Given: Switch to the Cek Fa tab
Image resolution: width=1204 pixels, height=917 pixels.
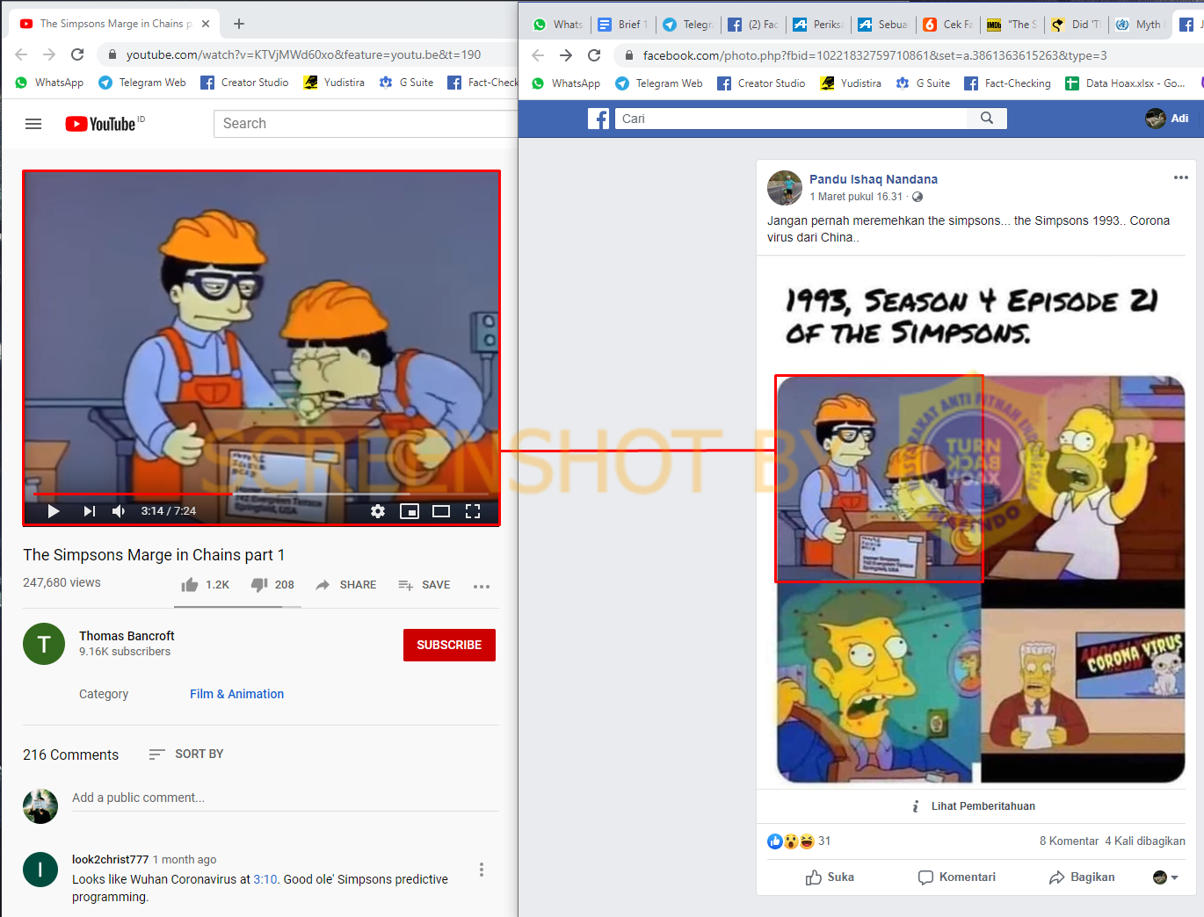Looking at the screenshot, I should pos(948,25).
